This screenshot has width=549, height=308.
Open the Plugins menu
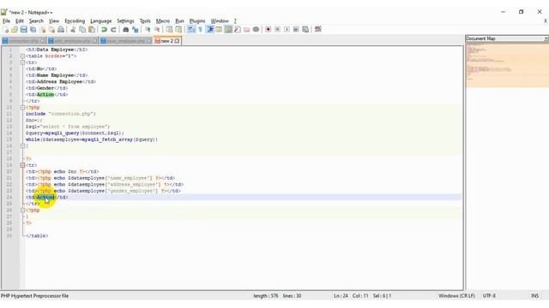(197, 21)
